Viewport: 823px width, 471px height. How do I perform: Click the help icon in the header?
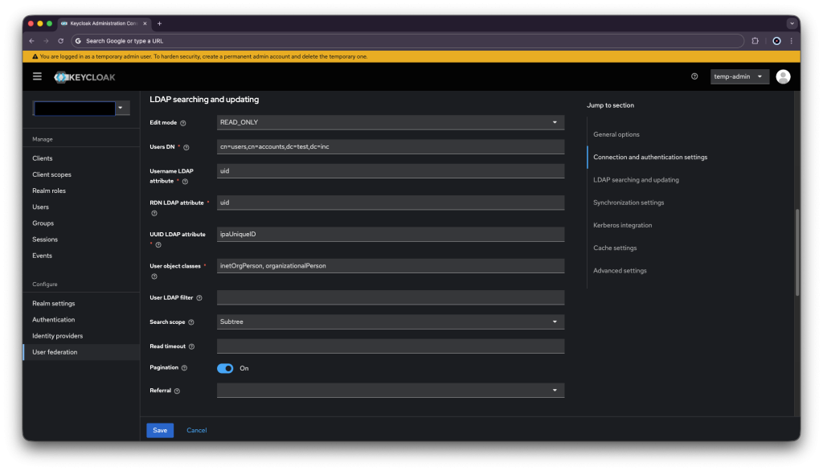[x=694, y=76]
